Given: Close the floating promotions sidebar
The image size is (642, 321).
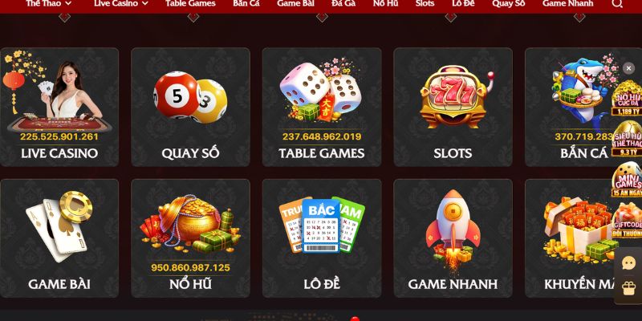Looking at the screenshot, I should tap(628, 68).
